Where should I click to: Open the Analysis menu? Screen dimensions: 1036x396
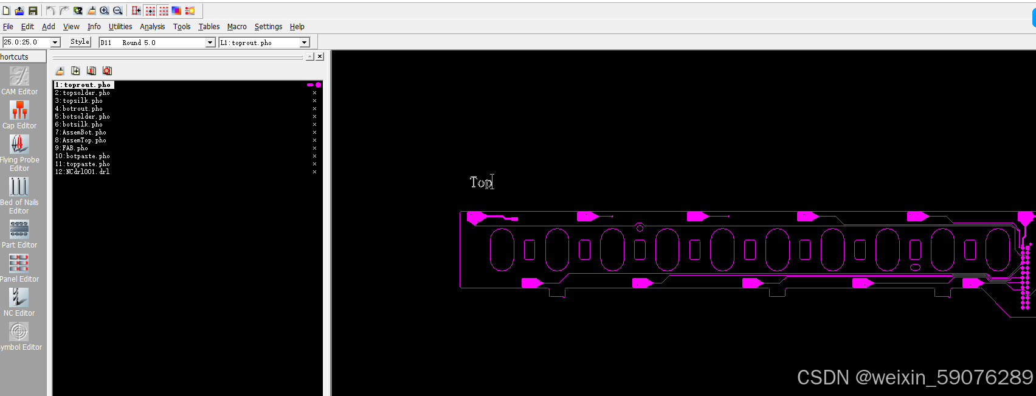pyautogui.click(x=152, y=27)
